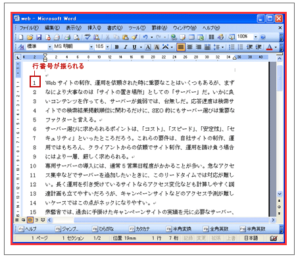Expand the font color dropdown arrow
This screenshot has width=296, height=257.
276,47
